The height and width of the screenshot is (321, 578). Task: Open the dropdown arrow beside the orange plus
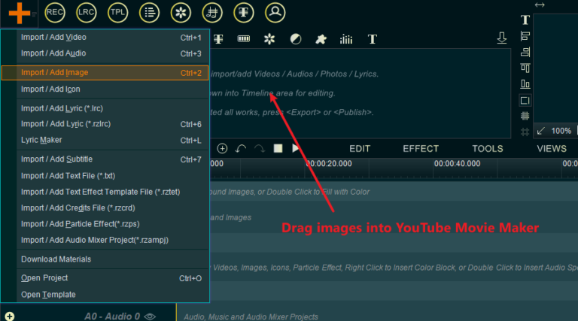pos(34,14)
